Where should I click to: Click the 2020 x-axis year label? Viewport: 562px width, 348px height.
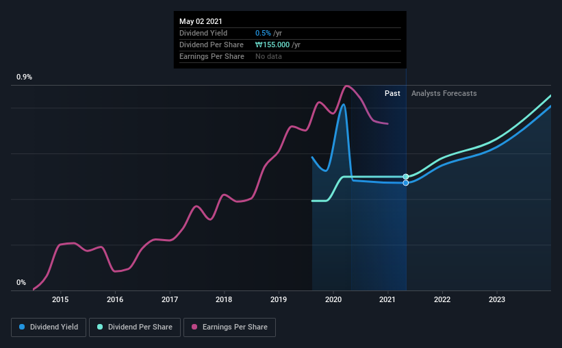click(x=333, y=299)
